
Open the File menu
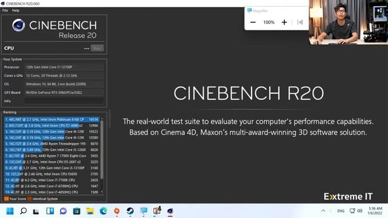[5, 10]
